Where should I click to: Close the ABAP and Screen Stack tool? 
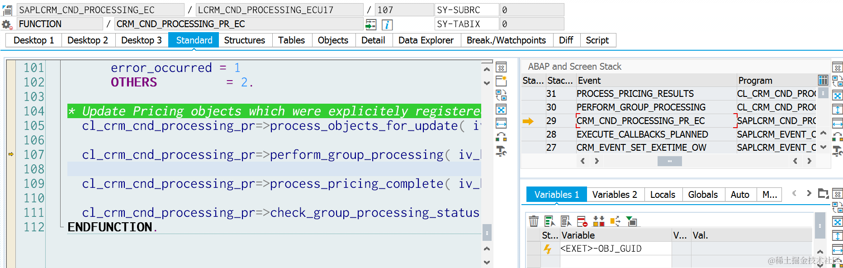[x=838, y=68]
